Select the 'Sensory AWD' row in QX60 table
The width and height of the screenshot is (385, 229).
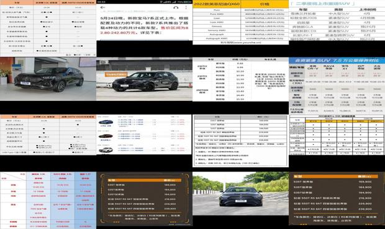tap(241, 30)
